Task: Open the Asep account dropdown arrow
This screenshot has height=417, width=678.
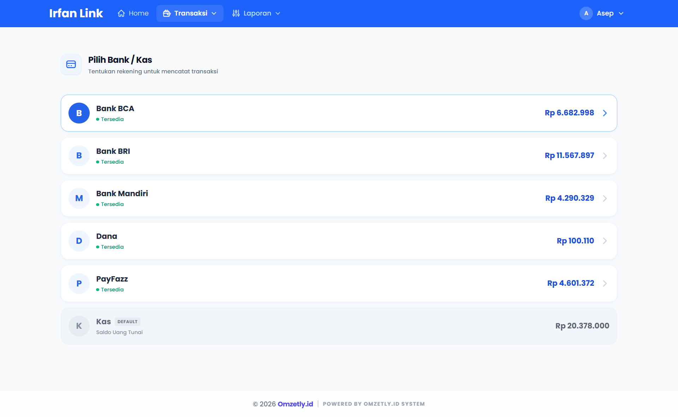Action: (621, 13)
